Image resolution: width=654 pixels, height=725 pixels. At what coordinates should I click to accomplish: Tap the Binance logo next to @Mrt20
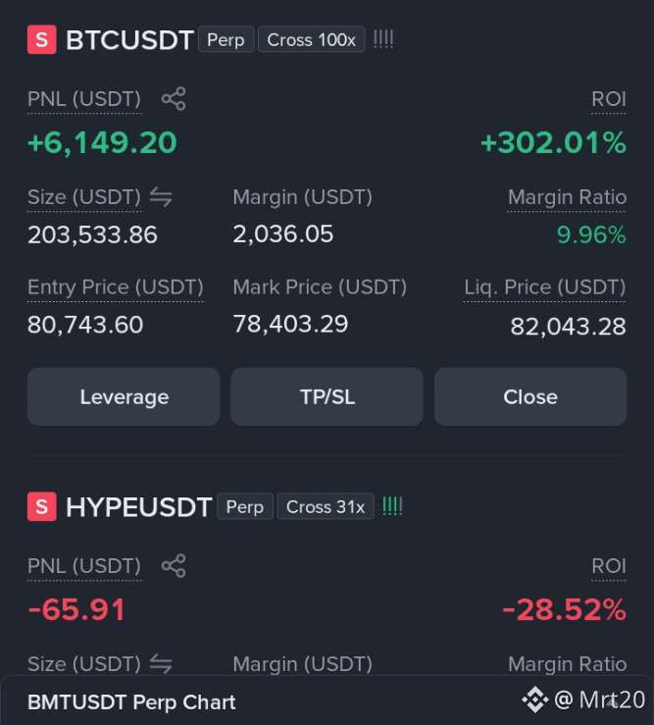click(x=534, y=699)
